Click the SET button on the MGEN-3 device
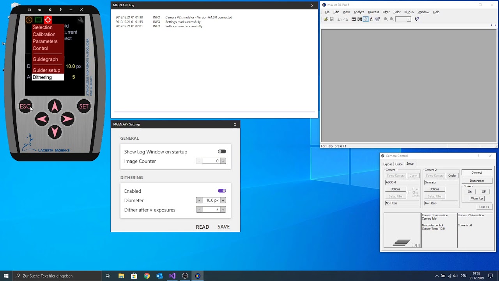The height and width of the screenshot is (281, 499). (84, 107)
